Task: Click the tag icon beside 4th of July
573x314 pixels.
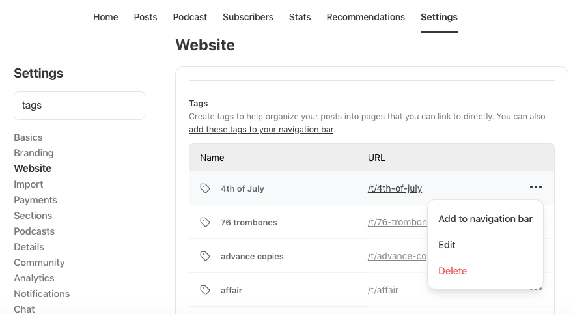Action: [205, 188]
